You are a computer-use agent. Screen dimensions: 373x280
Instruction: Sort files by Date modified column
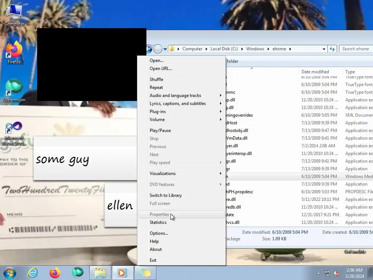point(321,72)
